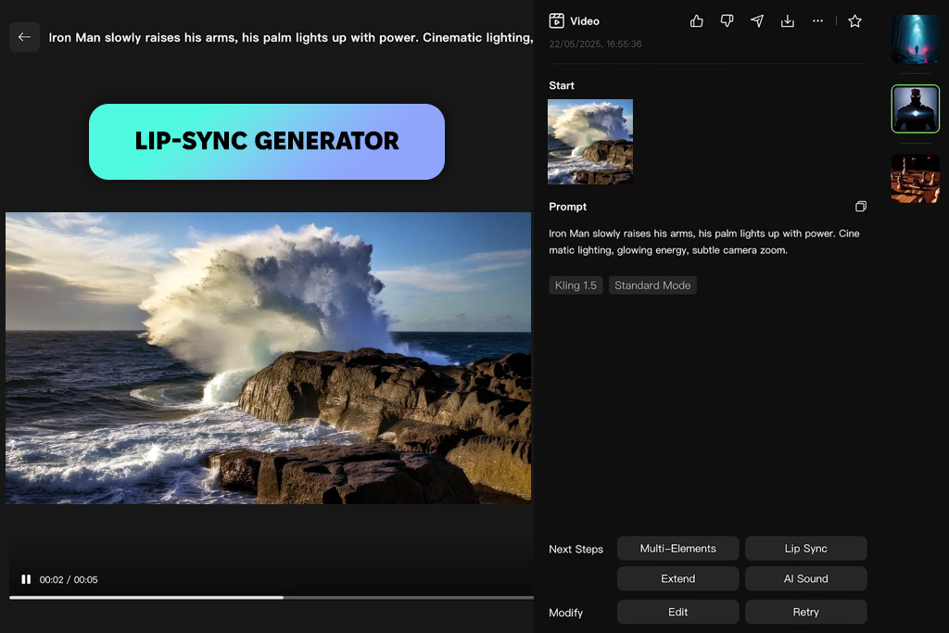The width and height of the screenshot is (949, 633).
Task: Open the Start frame wave thumbnail
Action: pyautogui.click(x=590, y=142)
